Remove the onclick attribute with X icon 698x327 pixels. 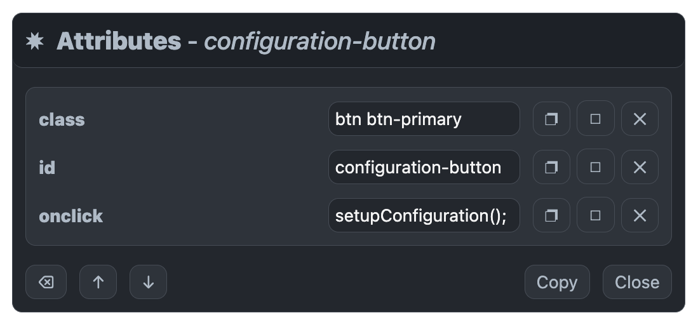click(640, 215)
